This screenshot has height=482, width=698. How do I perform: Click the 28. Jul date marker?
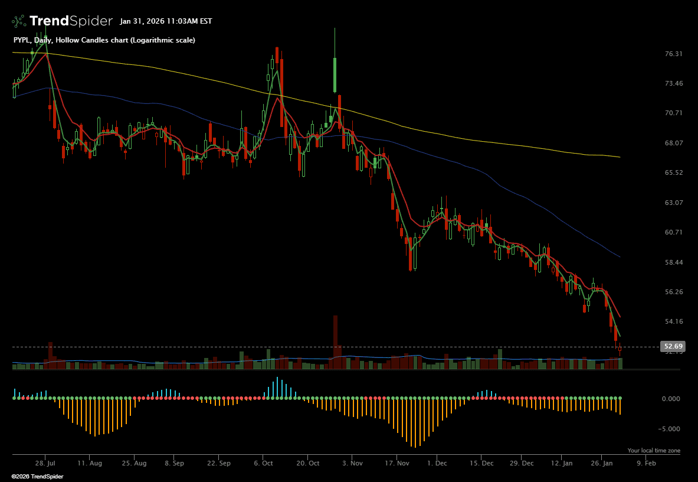(x=45, y=464)
